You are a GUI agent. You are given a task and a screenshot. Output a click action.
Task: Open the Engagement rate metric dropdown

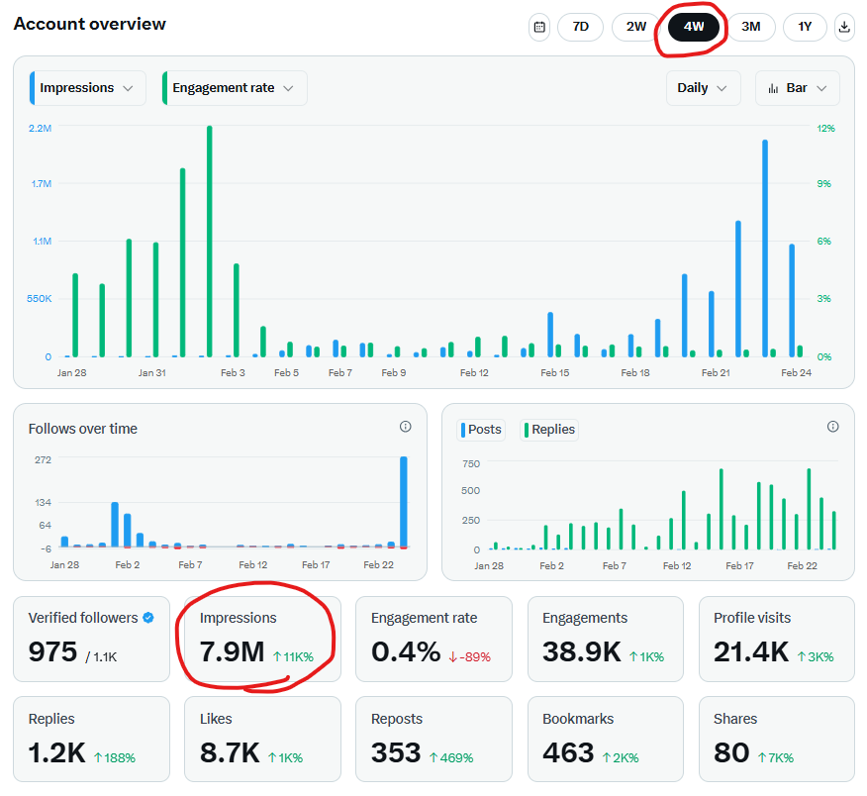(235, 88)
